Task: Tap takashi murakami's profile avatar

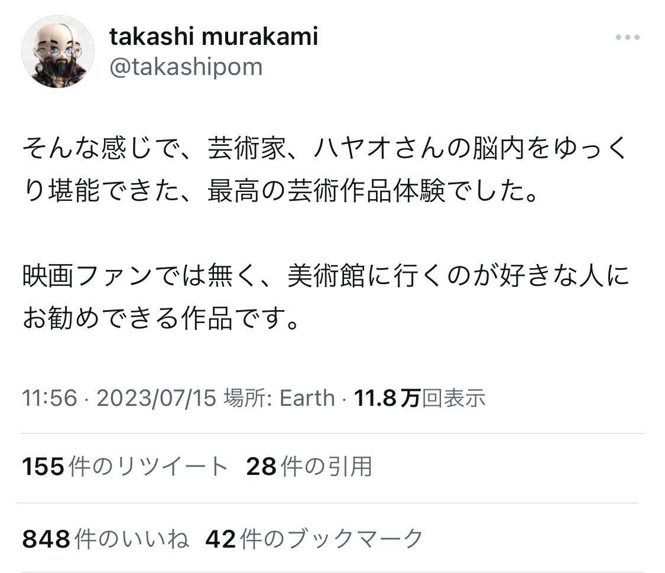Action: click(58, 51)
